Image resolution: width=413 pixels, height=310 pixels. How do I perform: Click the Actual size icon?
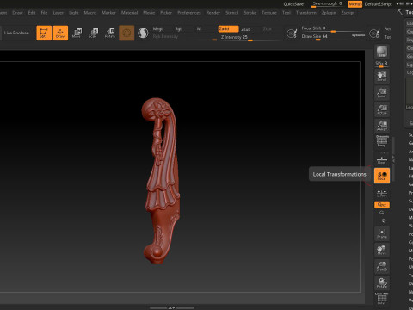382,109
